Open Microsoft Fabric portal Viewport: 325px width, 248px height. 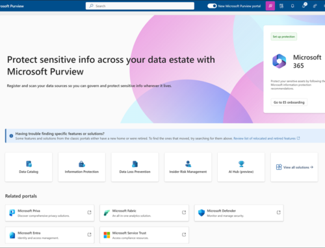pos(144,213)
